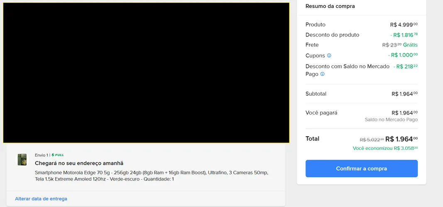The image size is (443, 207).
Task: Open the Alterar data de entrega link
Action: tap(41, 199)
